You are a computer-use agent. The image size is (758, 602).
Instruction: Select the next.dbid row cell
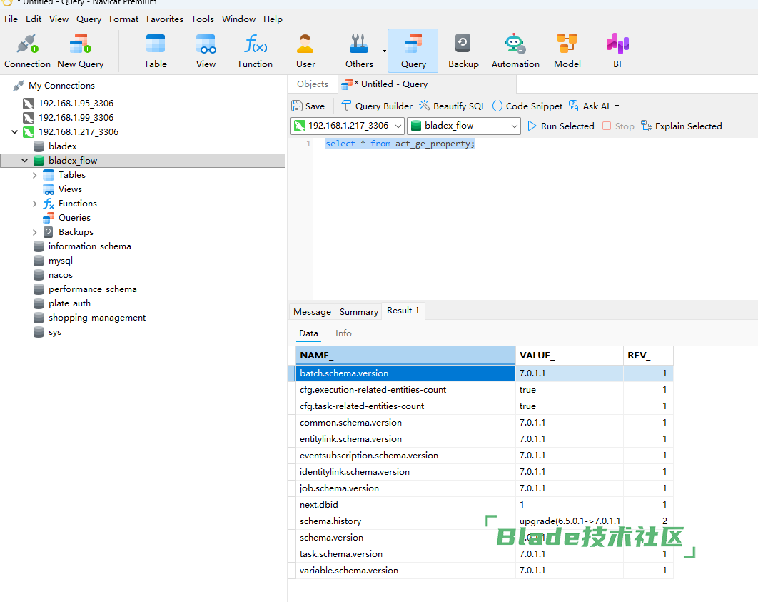pos(405,504)
